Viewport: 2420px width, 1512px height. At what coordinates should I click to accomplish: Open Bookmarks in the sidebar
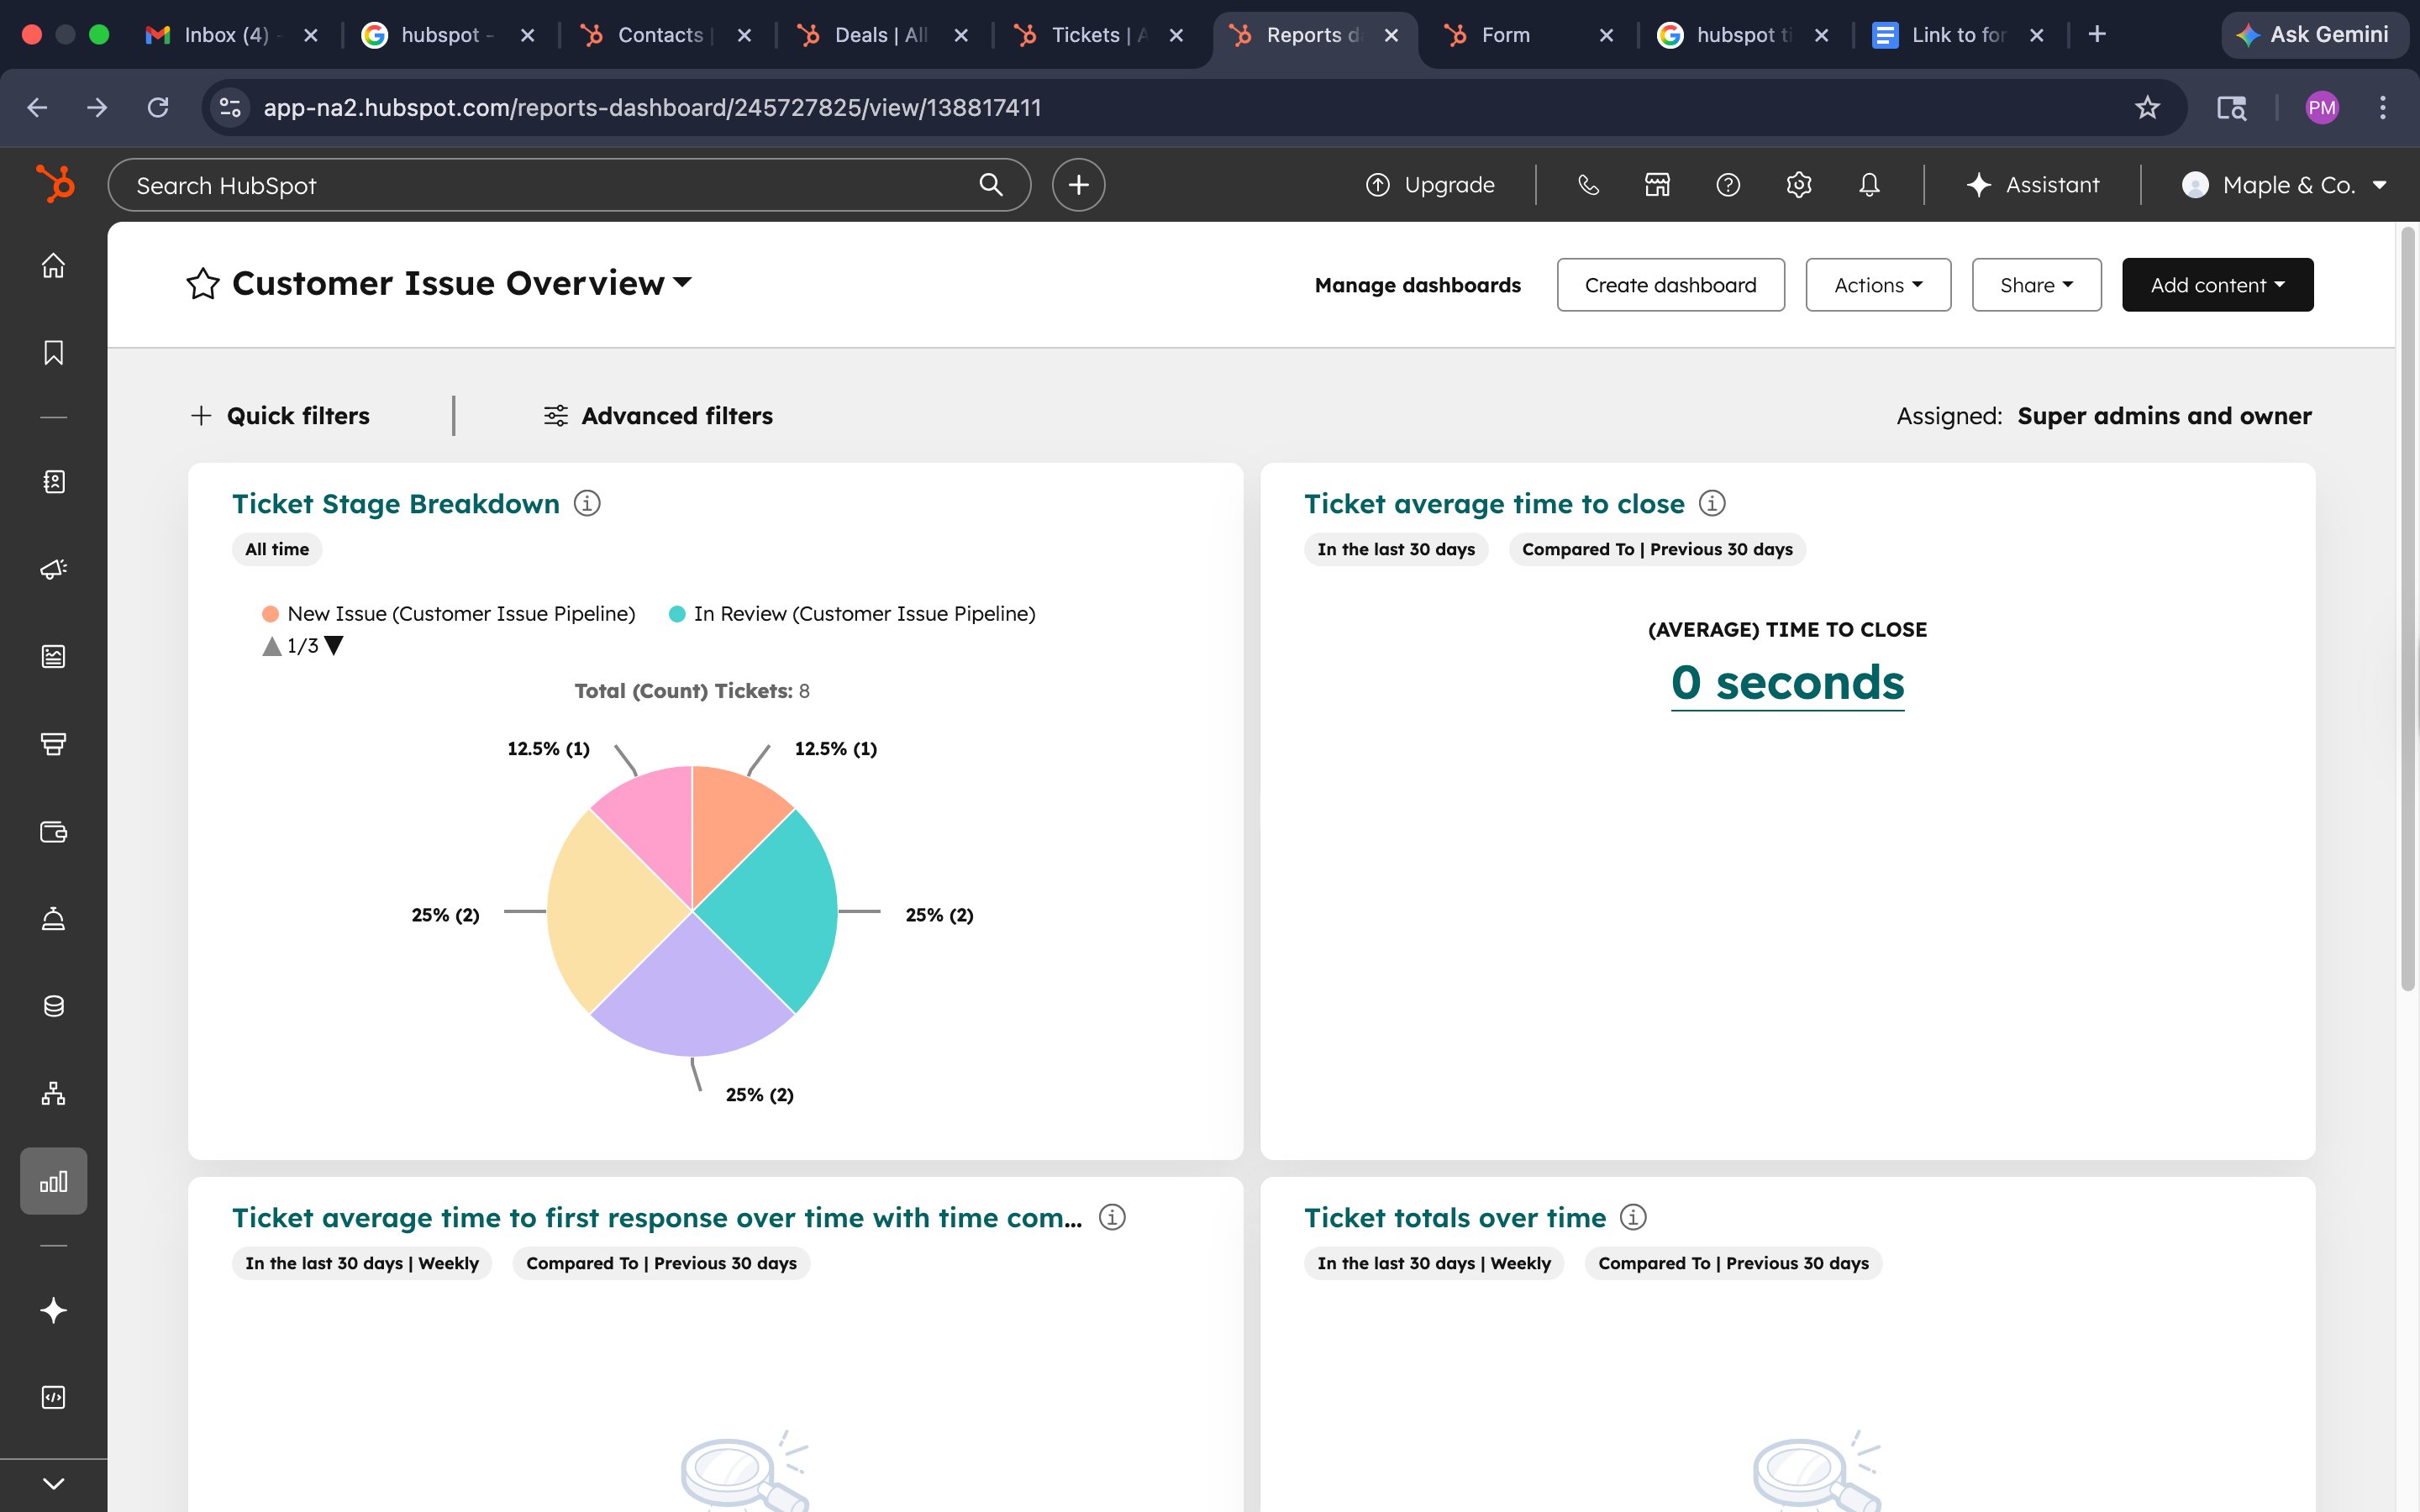(x=53, y=352)
